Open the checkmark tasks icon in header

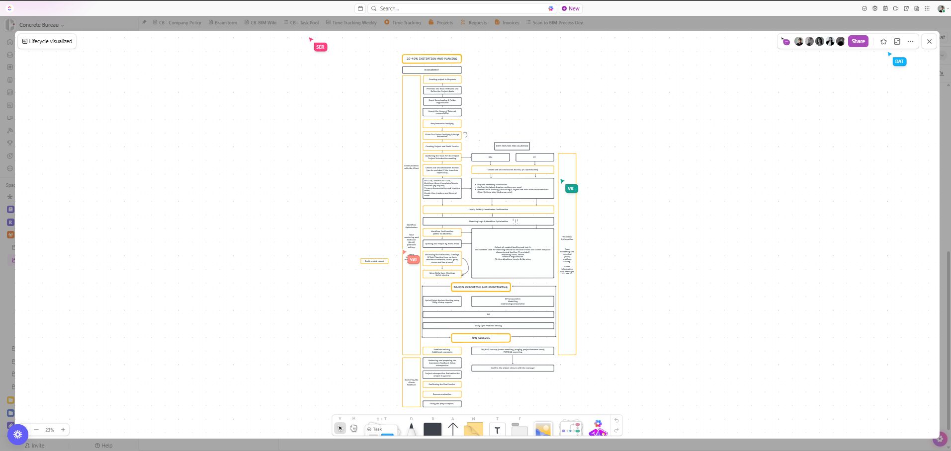pos(864,8)
